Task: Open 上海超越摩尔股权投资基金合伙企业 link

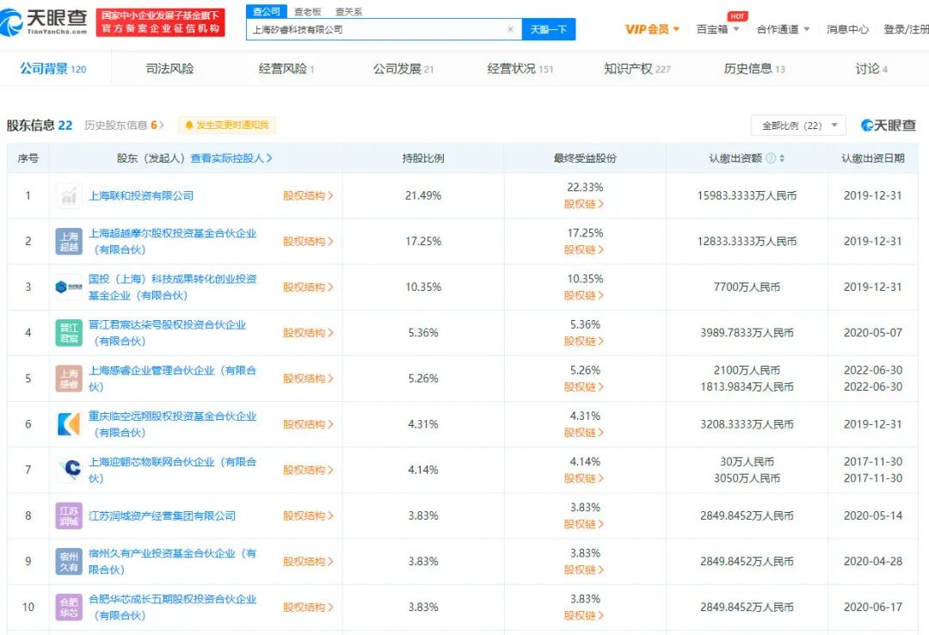Action: click(172, 241)
